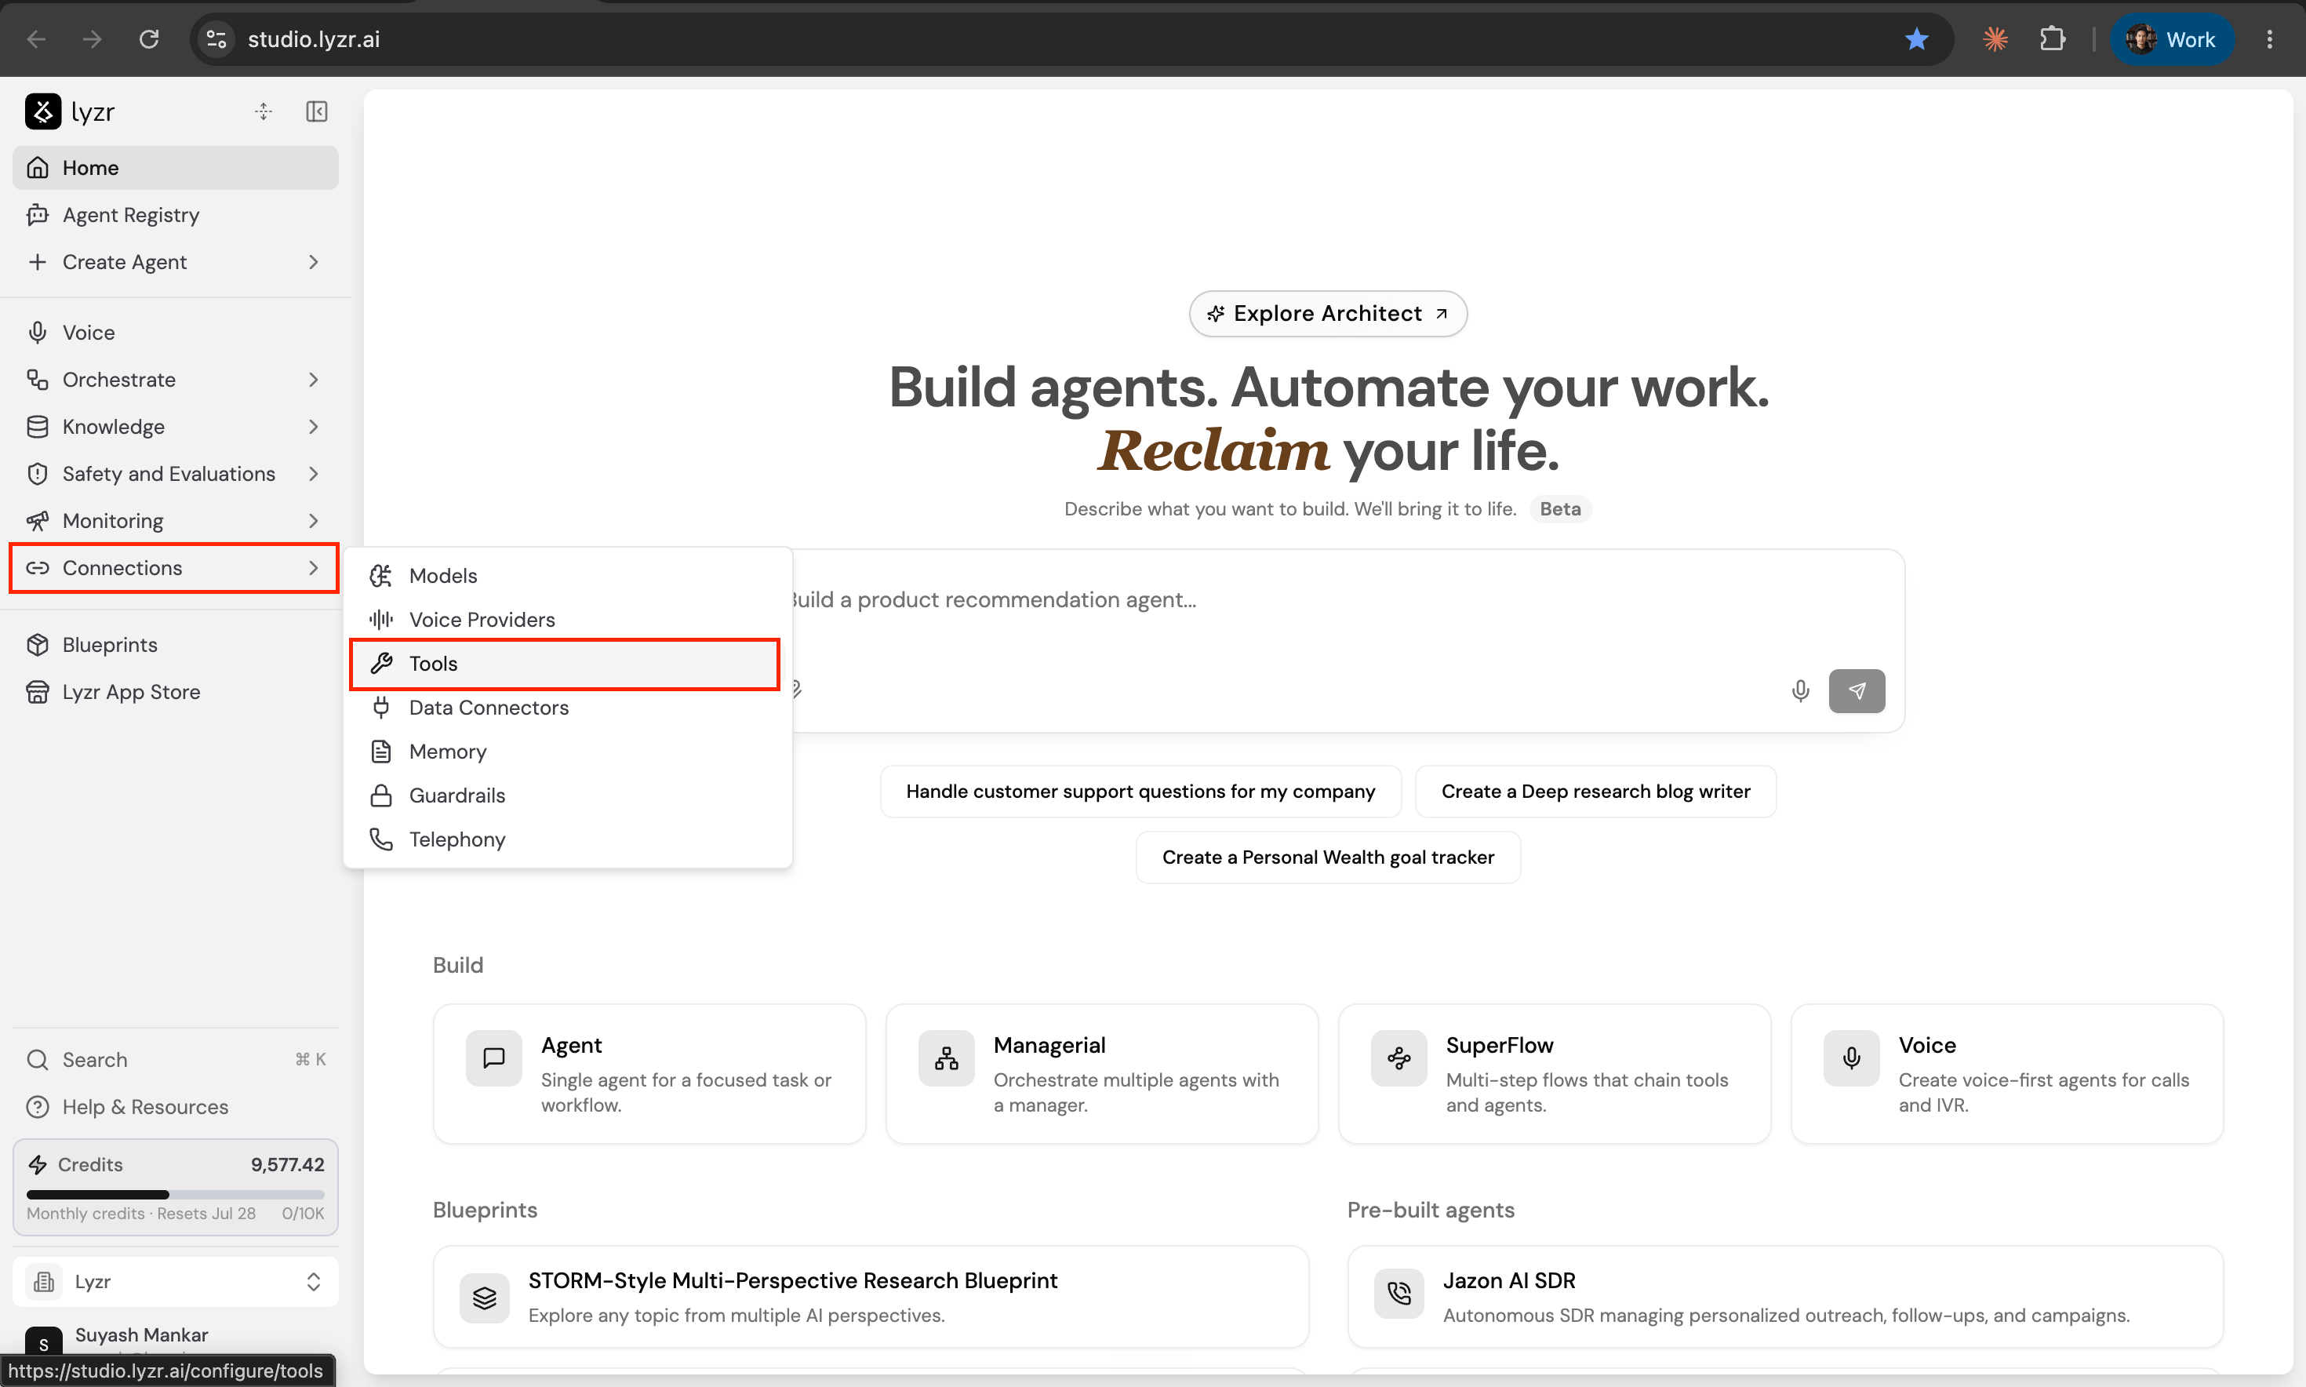
Task: Expand Safety and Evaluations chevron
Action: [x=314, y=474]
